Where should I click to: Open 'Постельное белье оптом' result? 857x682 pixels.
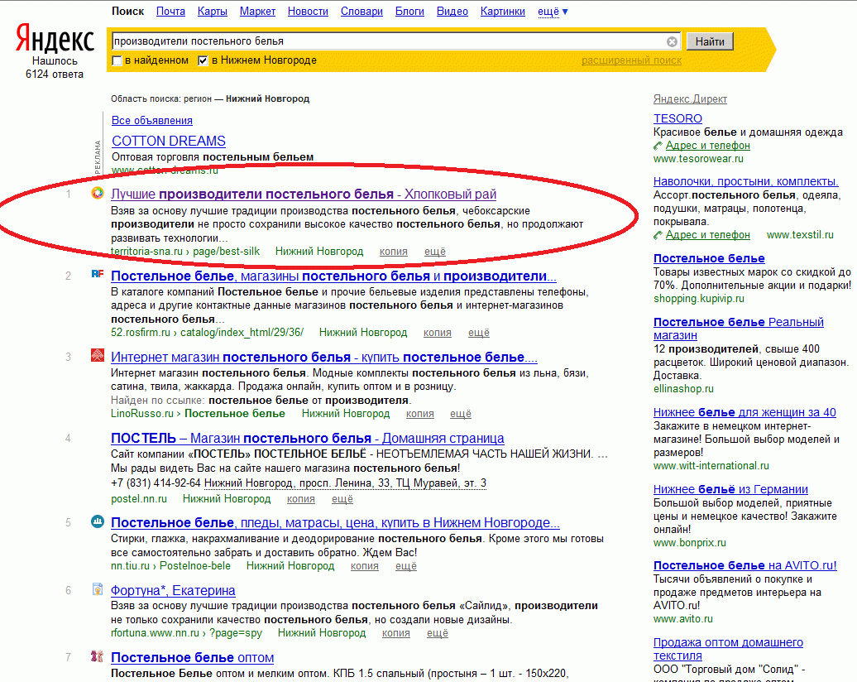(193, 658)
